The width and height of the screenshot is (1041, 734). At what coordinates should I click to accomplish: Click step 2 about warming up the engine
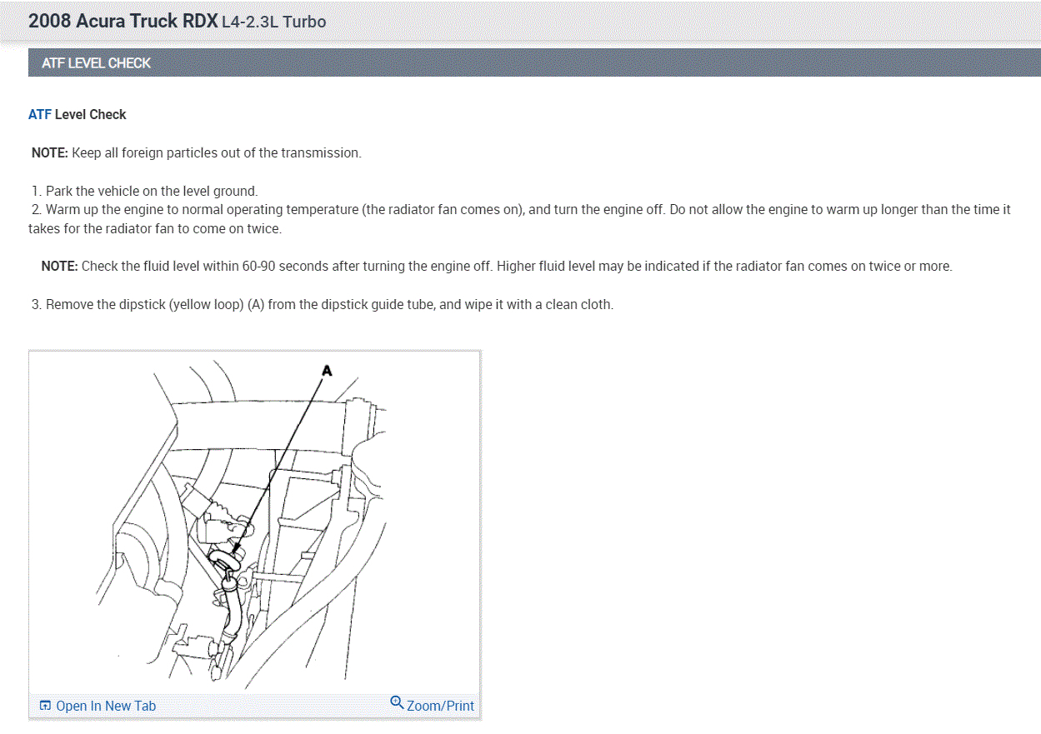520,218
